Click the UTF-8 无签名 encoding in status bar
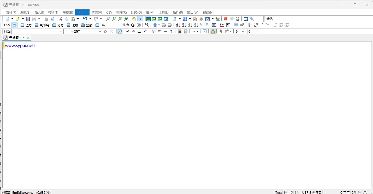 pos(312,192)
